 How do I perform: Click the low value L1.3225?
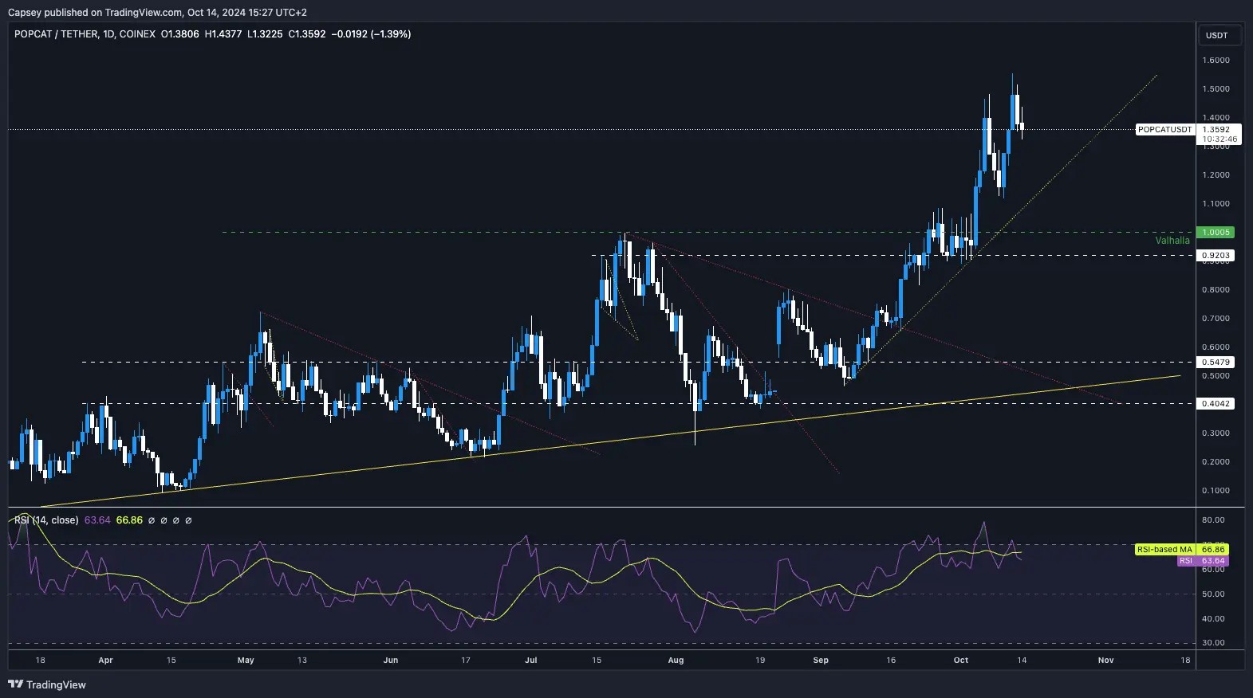coord(265,34)
